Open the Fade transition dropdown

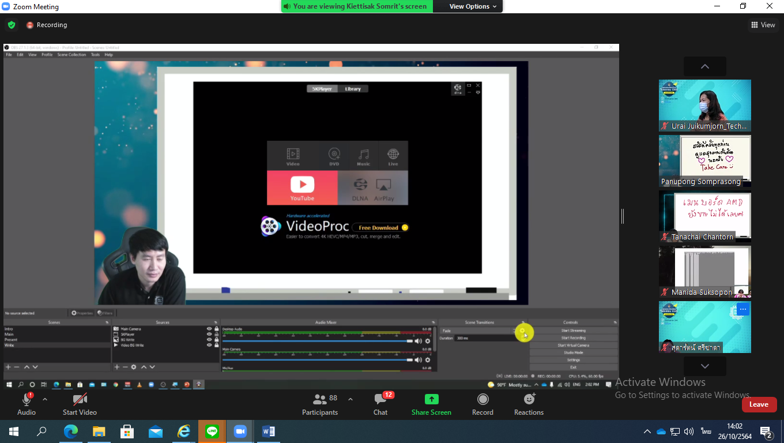coord(477,331)
